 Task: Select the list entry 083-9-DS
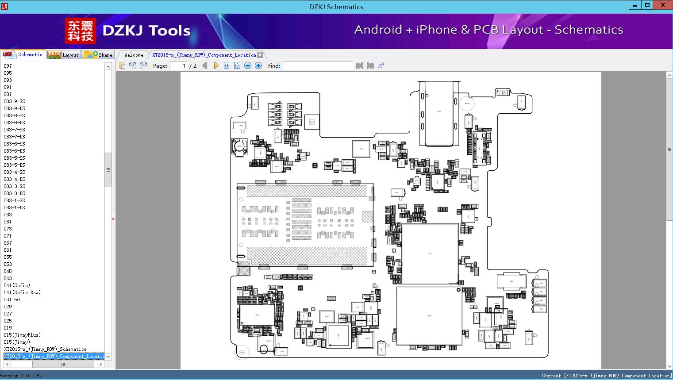(14, 108)
